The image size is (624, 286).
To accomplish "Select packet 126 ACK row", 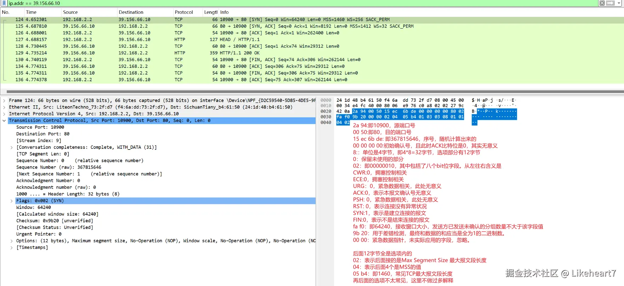I will tap(312, 33).
